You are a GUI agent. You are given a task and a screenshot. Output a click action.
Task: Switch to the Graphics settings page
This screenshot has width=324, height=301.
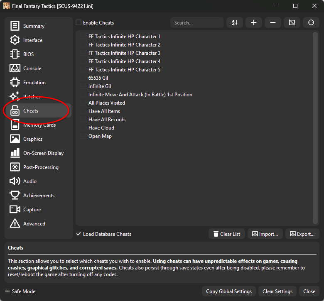coord(32,139)
